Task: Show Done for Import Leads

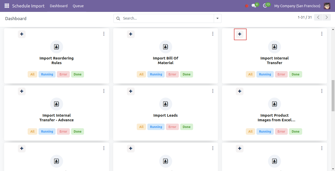Action: coord(187,127)
